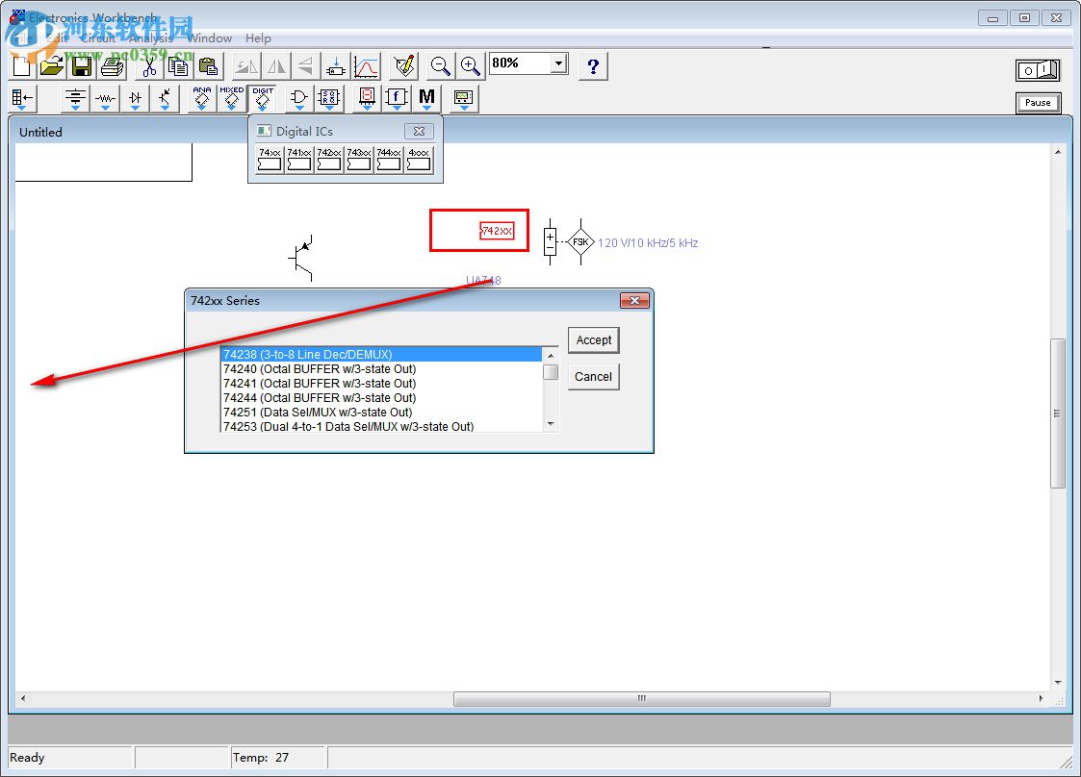Toggle the simulation power switch
The image size is (1081, 777).
pos(1038,69)
